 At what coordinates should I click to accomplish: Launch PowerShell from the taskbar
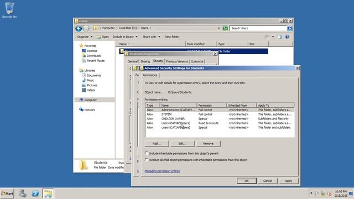35,193
